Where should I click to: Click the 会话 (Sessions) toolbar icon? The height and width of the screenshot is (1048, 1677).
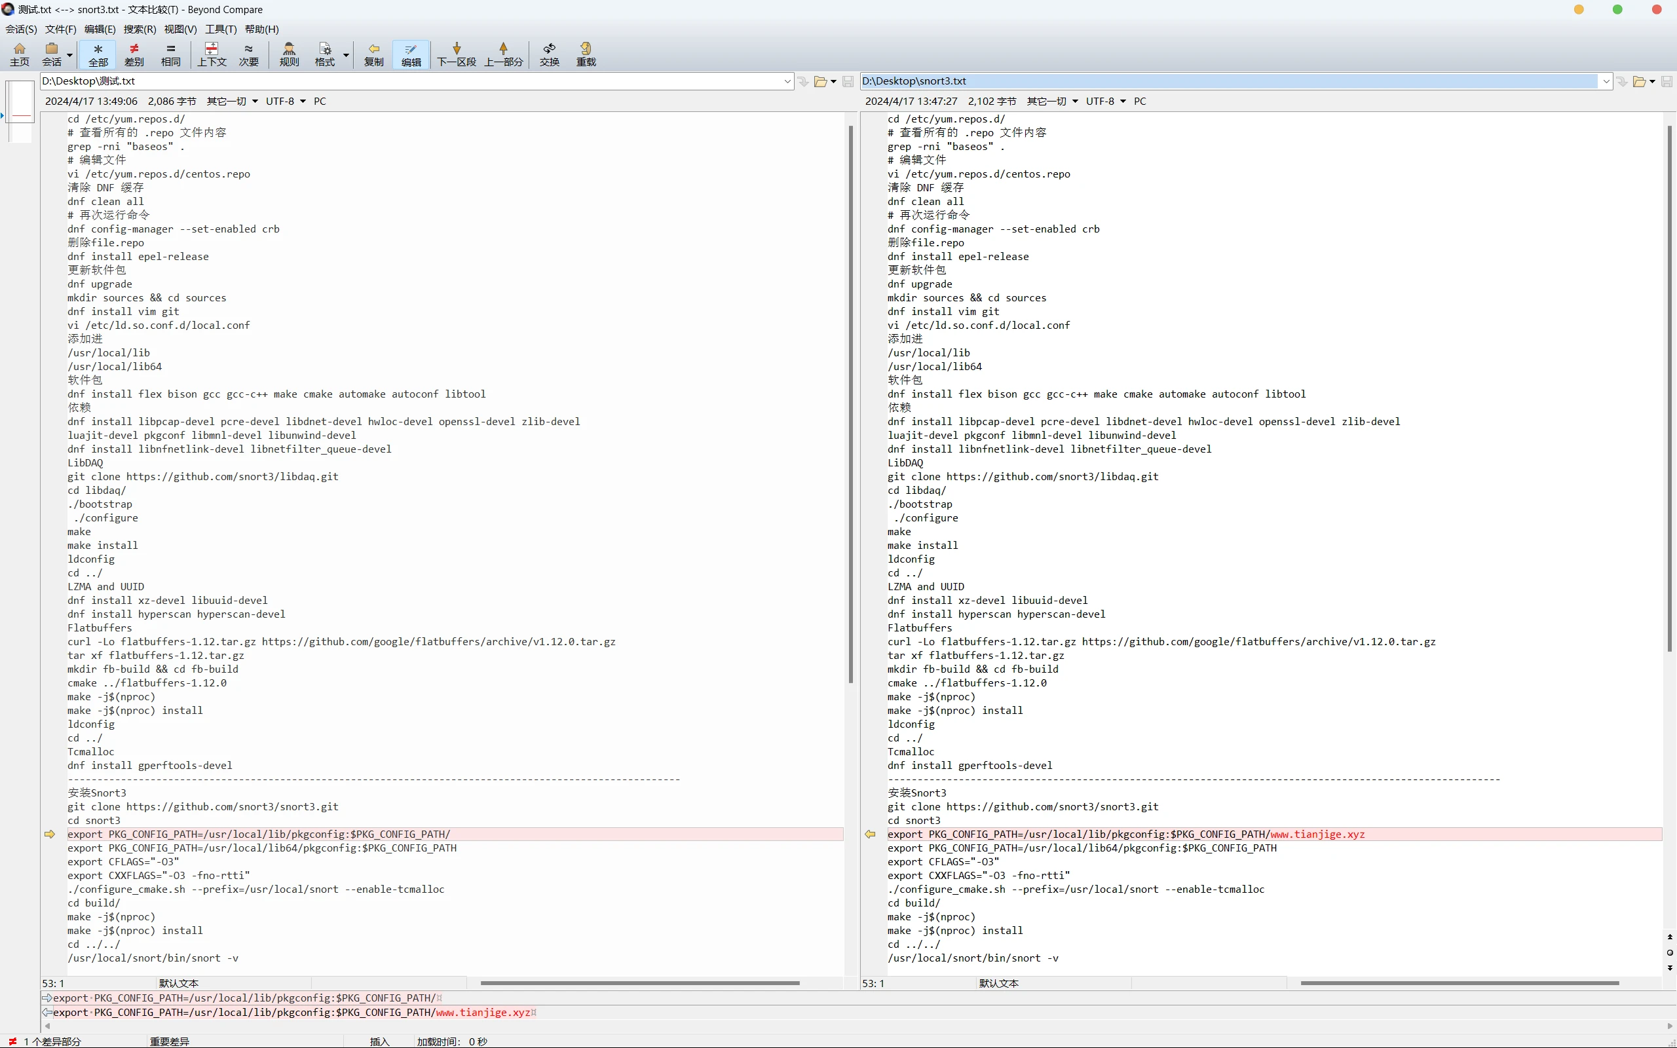tap(52, 54)
